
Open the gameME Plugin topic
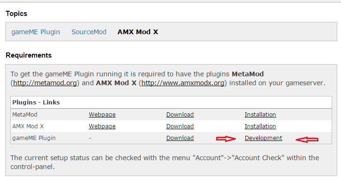click(36, 32)
